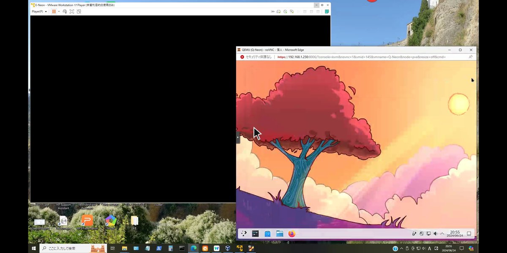Enter VMware full screen mode
The image size is (507, 253).
point(72,11)
